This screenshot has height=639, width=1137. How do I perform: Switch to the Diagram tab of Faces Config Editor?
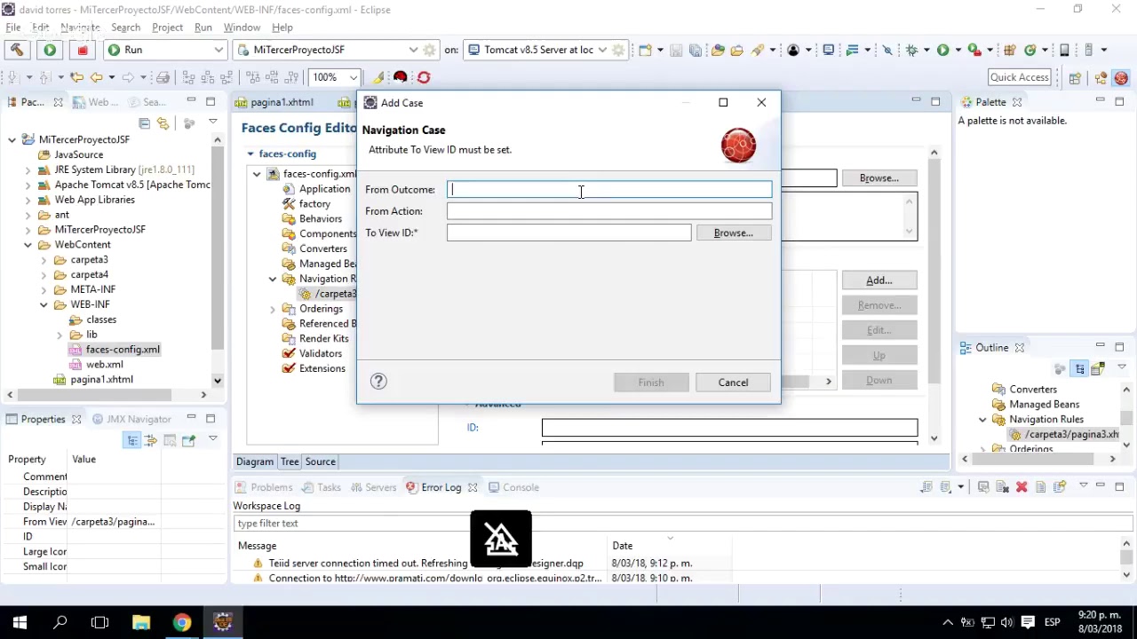[255, 461]
